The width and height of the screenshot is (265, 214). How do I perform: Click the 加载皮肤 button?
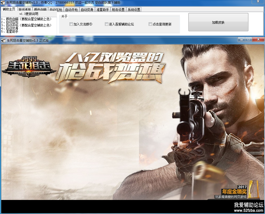coord(218,22)
